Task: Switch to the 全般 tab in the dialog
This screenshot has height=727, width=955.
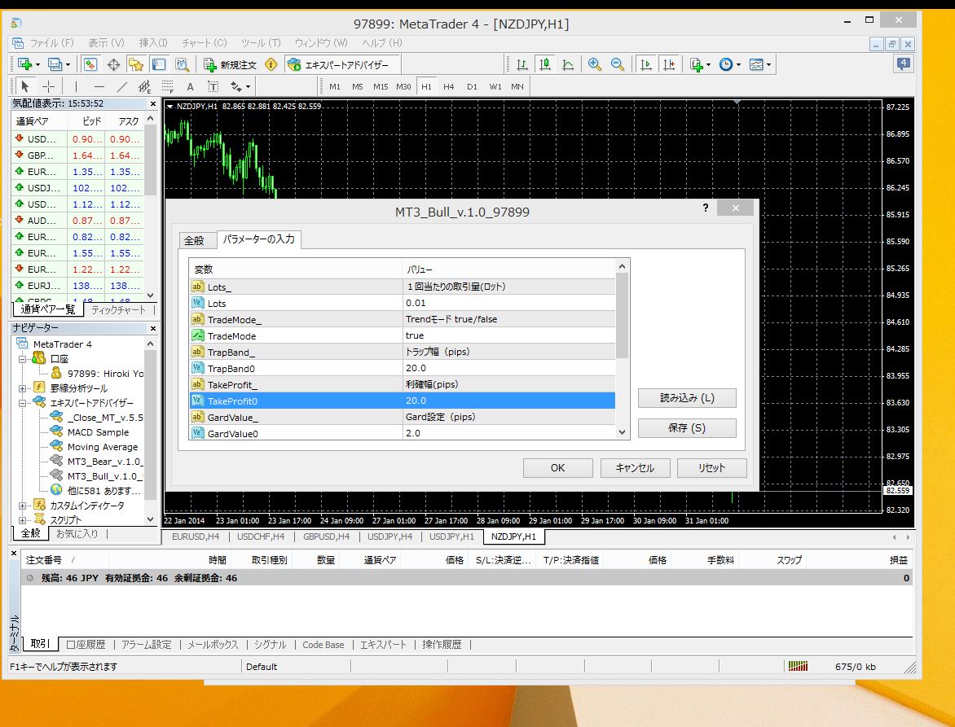Action: pos(194,240)
